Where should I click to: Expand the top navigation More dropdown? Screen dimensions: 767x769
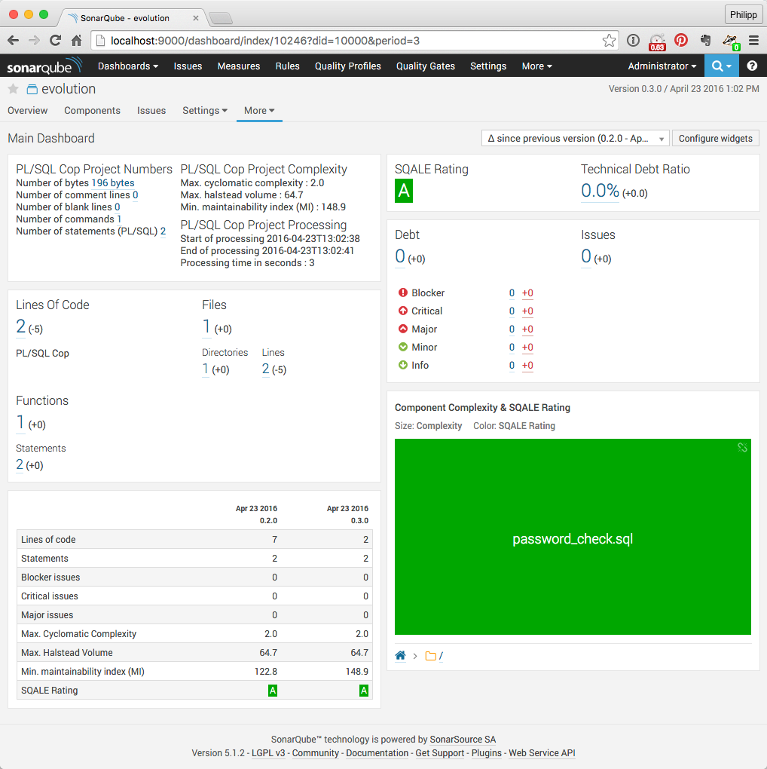tap(536, 66)
